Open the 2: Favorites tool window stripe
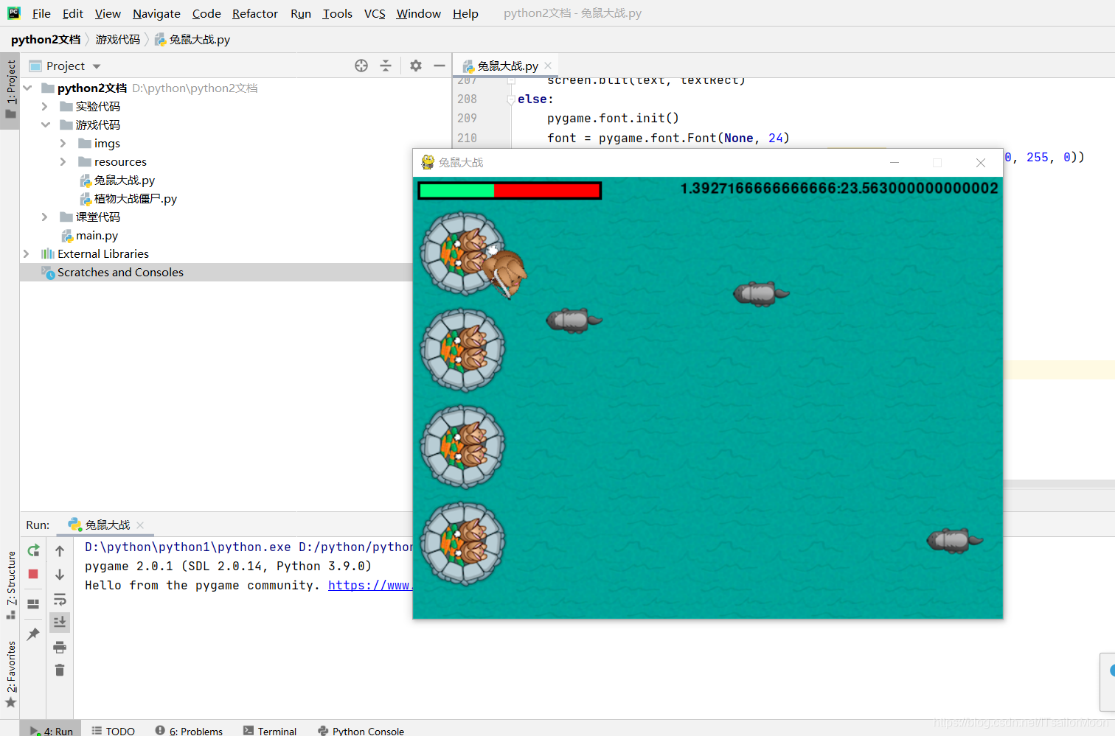Screen dimensions: 1115x736 click(x=10, y=674)
